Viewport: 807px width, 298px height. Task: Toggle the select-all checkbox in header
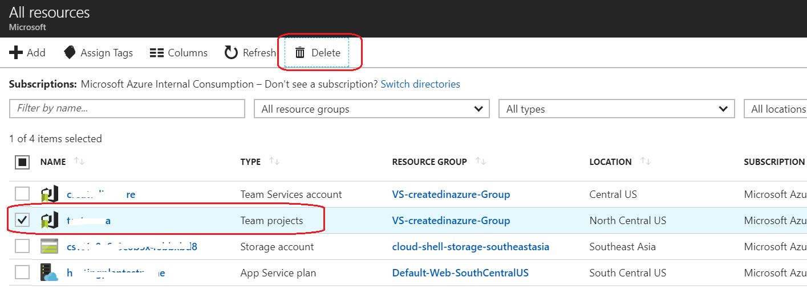coord(22,162)
